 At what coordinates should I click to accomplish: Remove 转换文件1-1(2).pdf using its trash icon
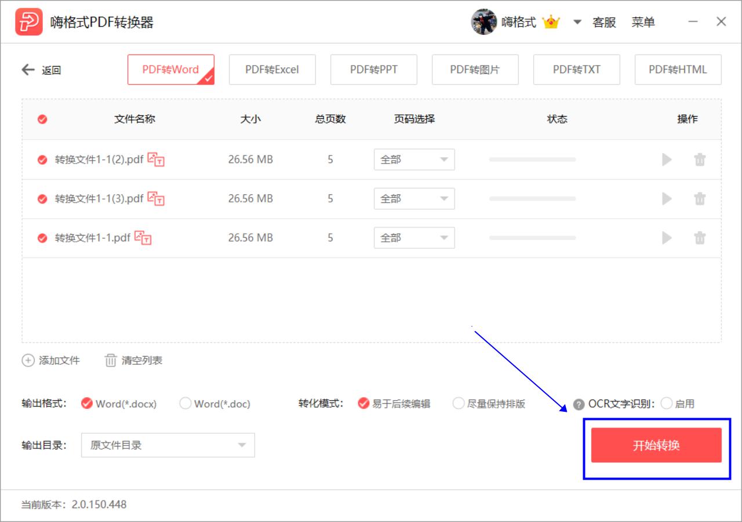coord(700,159)
